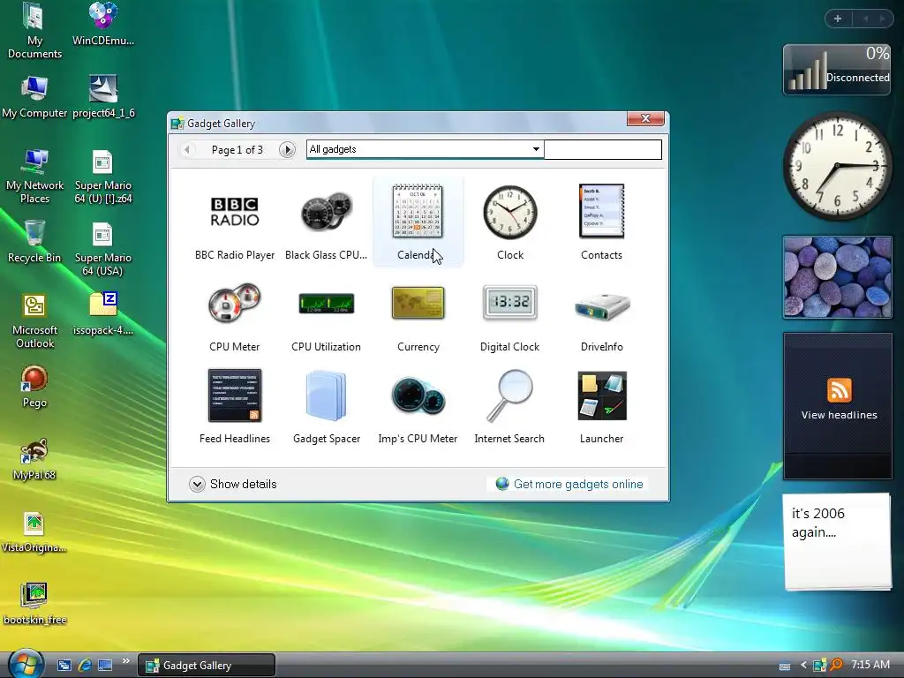The width and height of the screenshot is (904, 678).
Task: Pick the Digital Clock gadget
Action: [x=510, y=317]
